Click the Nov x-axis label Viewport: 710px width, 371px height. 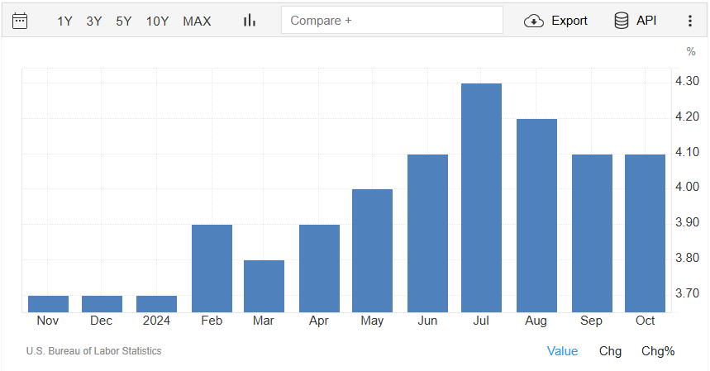coord(48,321)
